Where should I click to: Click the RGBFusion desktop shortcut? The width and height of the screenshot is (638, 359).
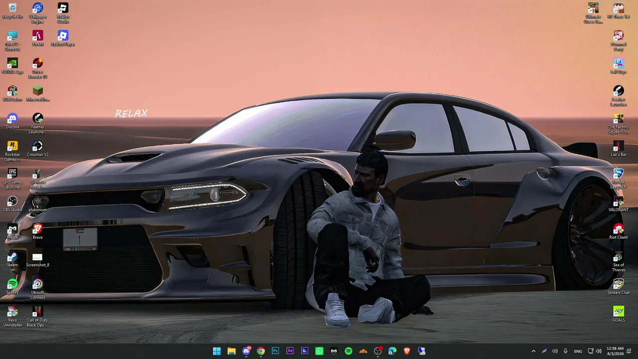12,93
